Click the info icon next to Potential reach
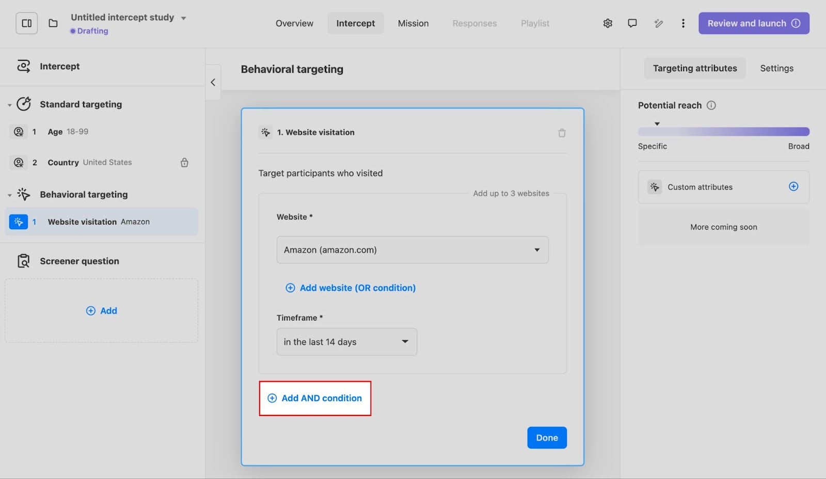826x479 pixels. coord(711,105)
